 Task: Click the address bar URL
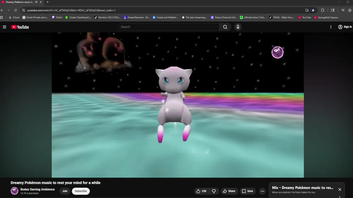coord(71,10)
